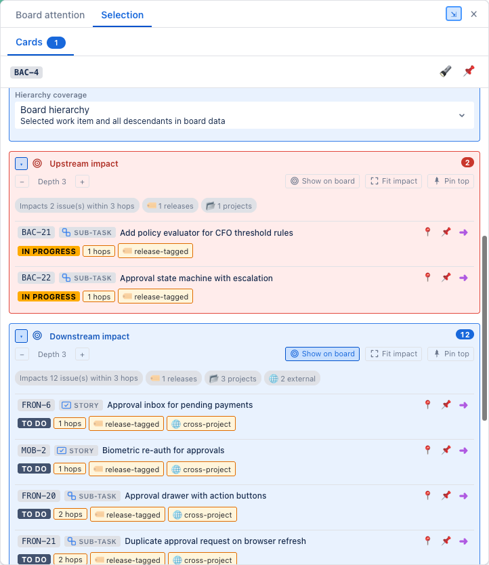
Task: Click the panel vertical scrollbar
Action: pyautogui.click(x=484, y=328)
